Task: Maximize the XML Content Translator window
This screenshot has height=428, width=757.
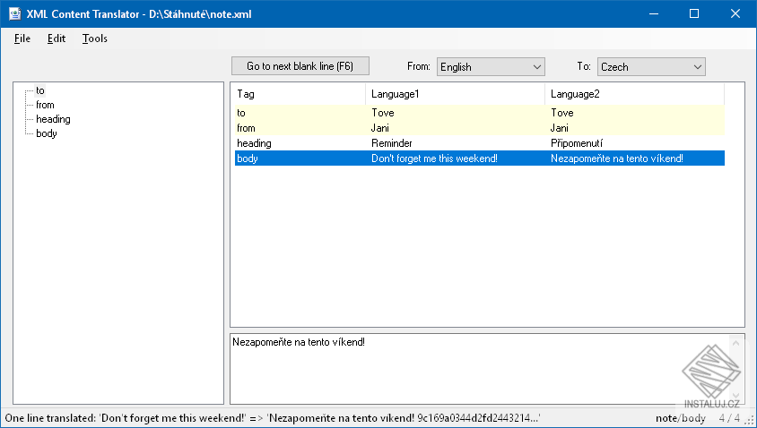Action: click(x=694, y=13)
